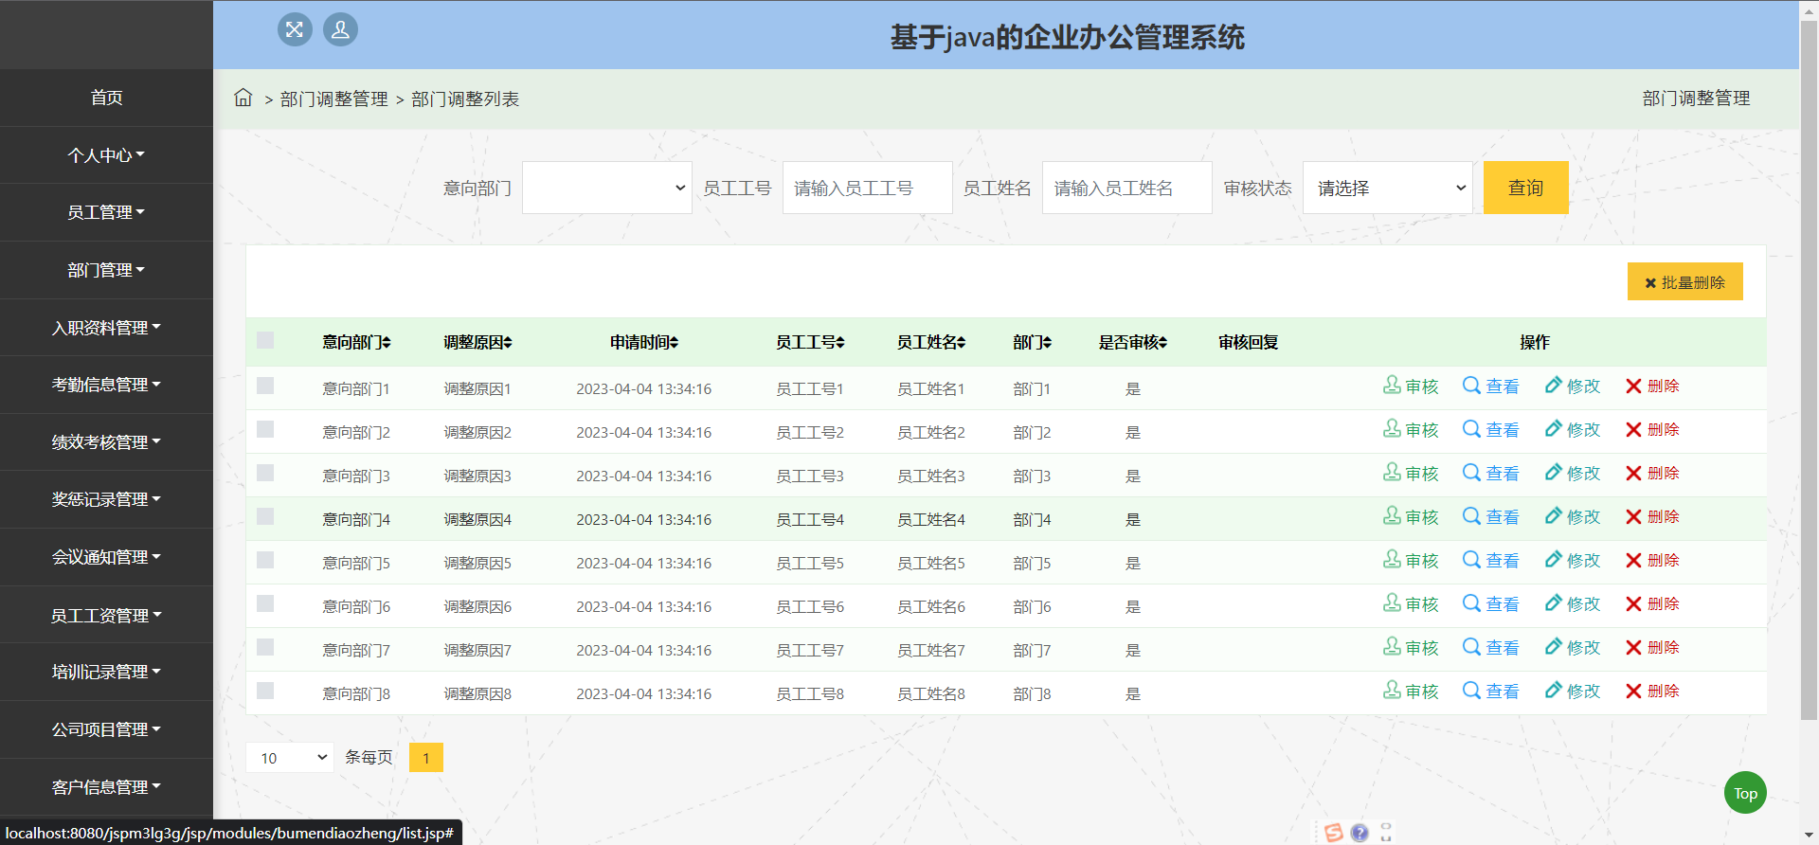Screen dimensions: 1819x845
Task: Open the 审核状态 请选择 dropdown
Action: click(1388, 188)
